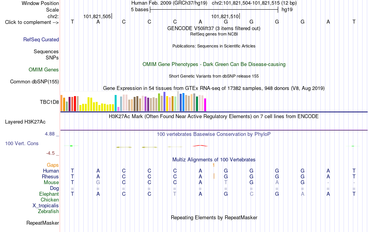Image resolution: width=368 pixels, height=232 pixels.
Task: Click '100 vertebrates Basewise Conservation by PhyloP' title
Action: pos(214,134)
